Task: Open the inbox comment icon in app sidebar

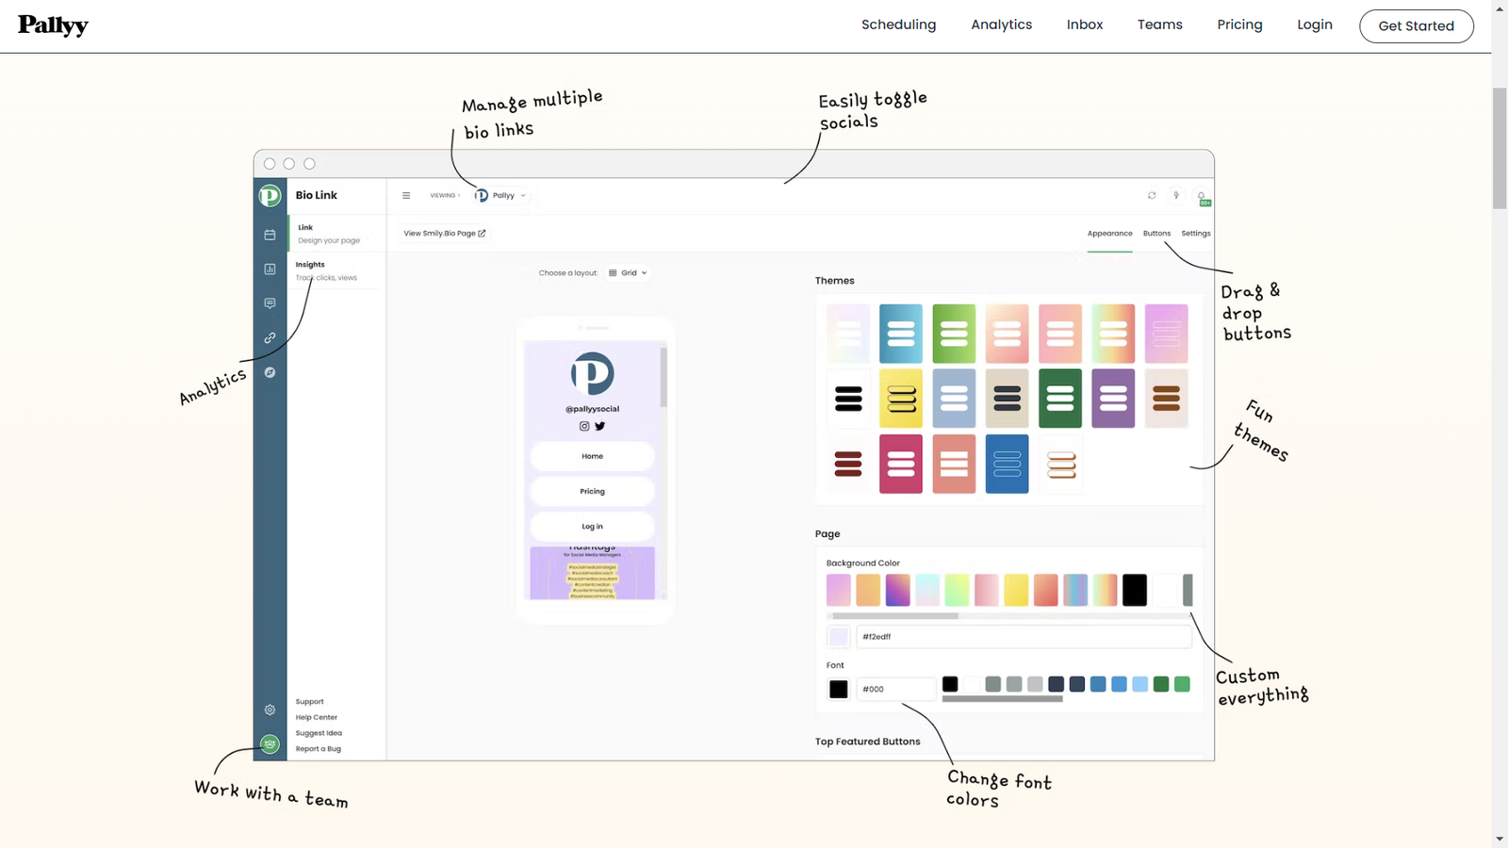Action: point(270,303)
